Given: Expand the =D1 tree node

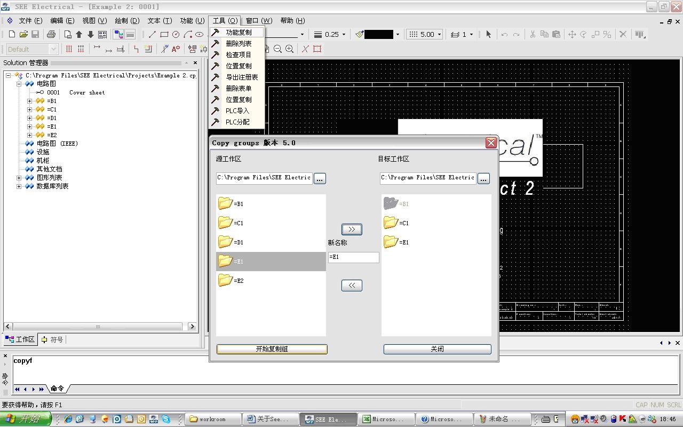Looking at the screenshot, I should click(x=30, y=118).
